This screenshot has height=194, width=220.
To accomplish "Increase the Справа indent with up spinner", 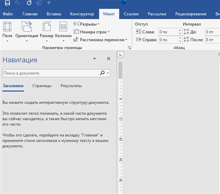I will click(180, 39).
